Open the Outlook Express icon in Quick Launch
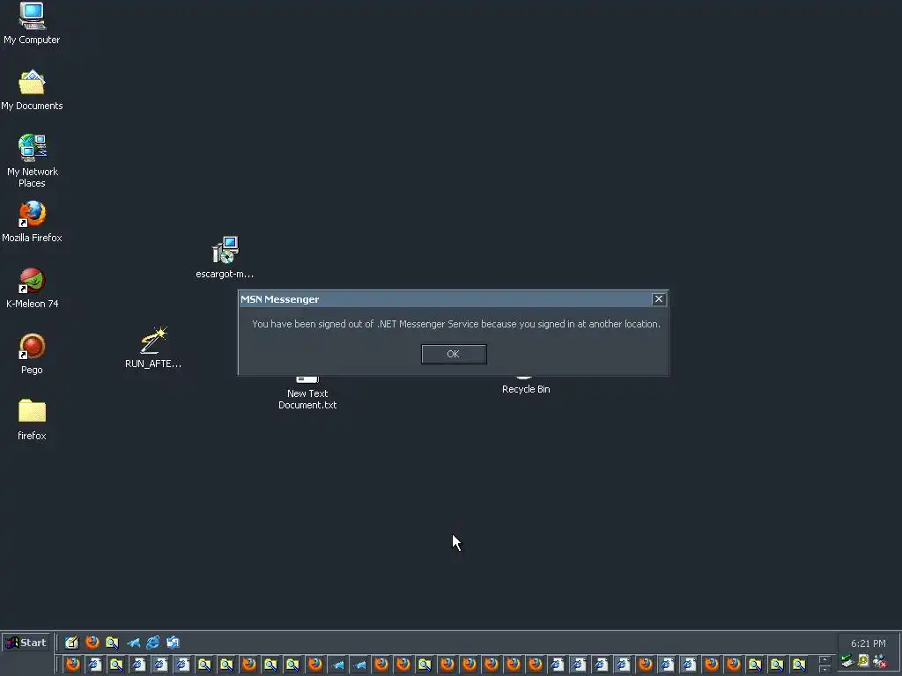902x676 pixels. pyautogui.click(x=174, y=643)
